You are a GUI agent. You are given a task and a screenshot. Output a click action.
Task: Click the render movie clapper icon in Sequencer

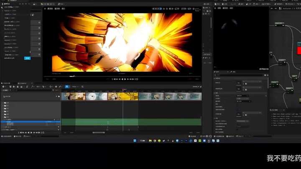tap(21, 87)
